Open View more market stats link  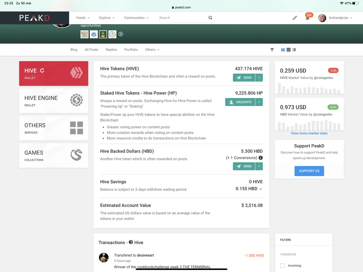coord(309,133)
